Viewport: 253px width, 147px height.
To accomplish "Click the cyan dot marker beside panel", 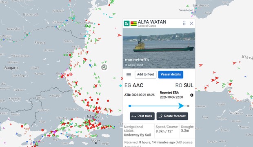I will [x=120, y=86].
